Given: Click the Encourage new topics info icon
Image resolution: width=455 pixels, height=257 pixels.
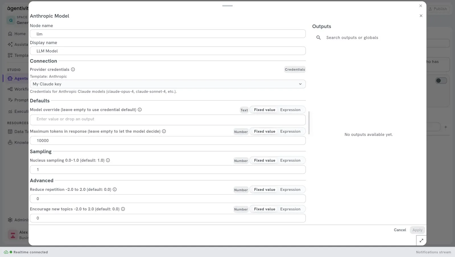Looking at the screenshot, I should pyautogui.click(x=123, y=209).
